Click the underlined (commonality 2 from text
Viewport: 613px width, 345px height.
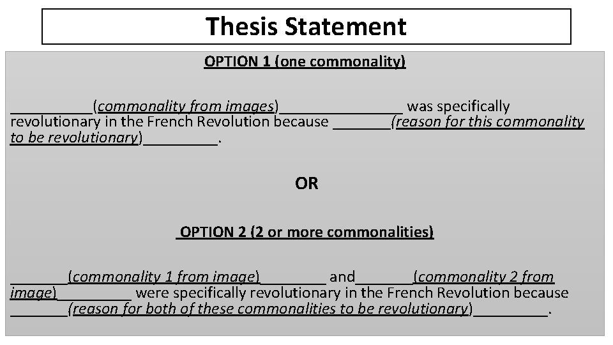tap(483, 277)
